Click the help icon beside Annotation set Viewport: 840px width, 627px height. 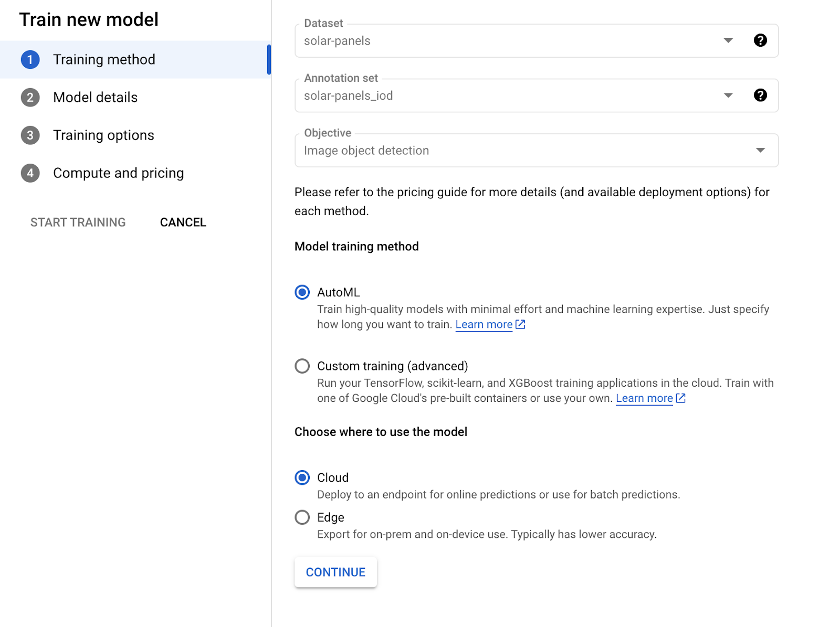pyautogui.click(x=760, y=95)
